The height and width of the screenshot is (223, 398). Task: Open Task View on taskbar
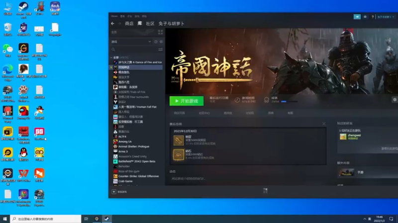pyautogui.click(x=86, y=219)
